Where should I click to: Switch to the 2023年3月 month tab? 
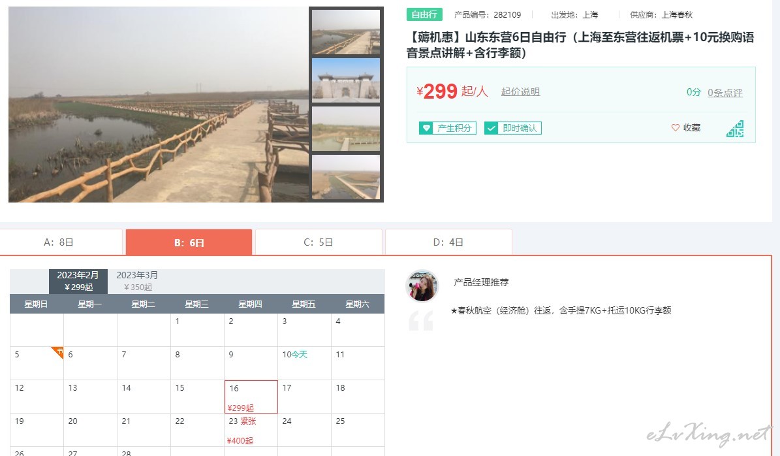(x=137, y=282)
